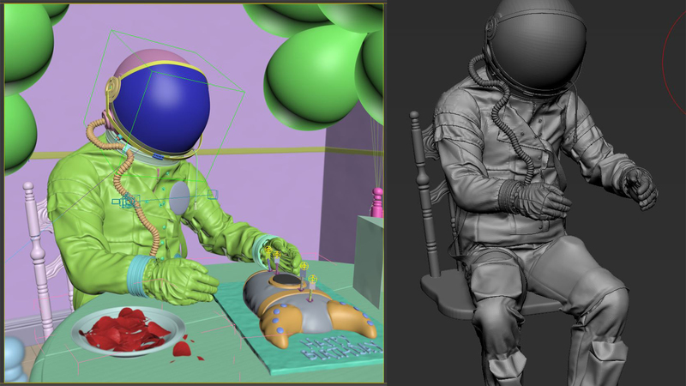
Task: Select the plate of red rose petals
Action: pyautogui.click(x=128, y=329)
